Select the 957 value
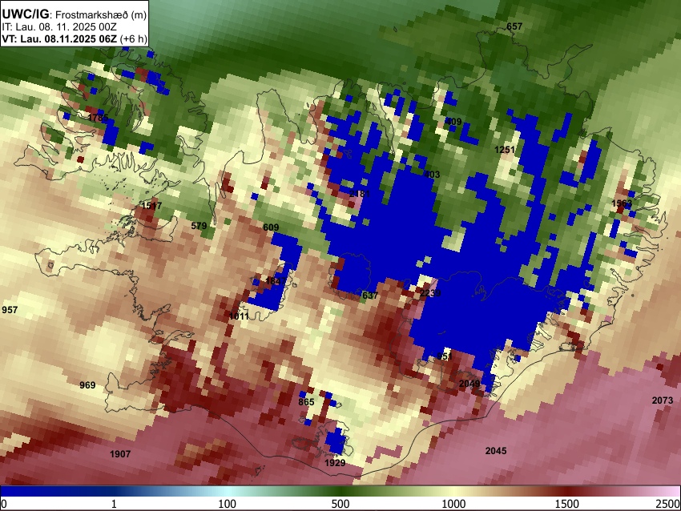681x511 pixels. click(10, 310)
